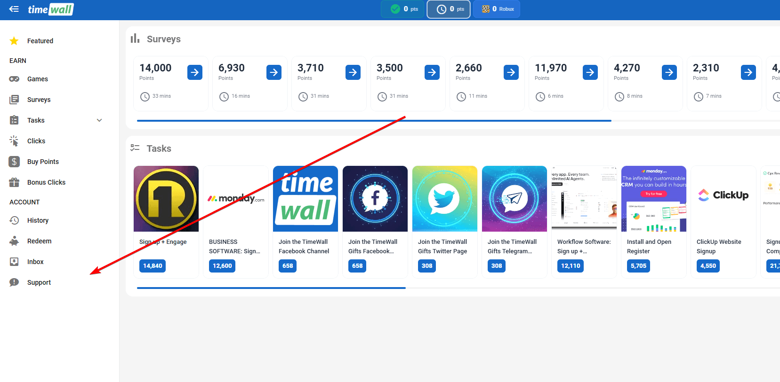780x382 pixels.
Task: Start the 14,000 points survey arrow
Action: [195, 72]
